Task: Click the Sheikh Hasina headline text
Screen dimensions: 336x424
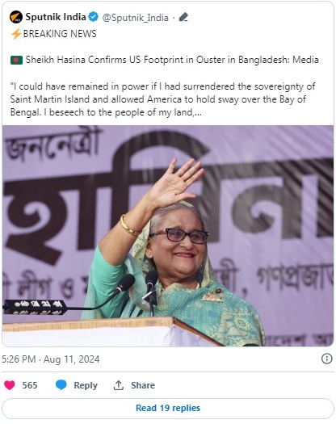Action: coord(172,60)
